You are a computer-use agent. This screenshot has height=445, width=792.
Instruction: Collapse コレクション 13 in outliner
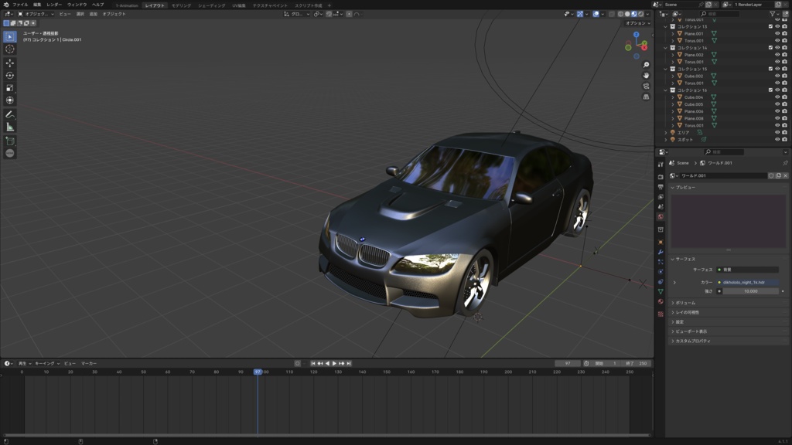tap(666, 27)
